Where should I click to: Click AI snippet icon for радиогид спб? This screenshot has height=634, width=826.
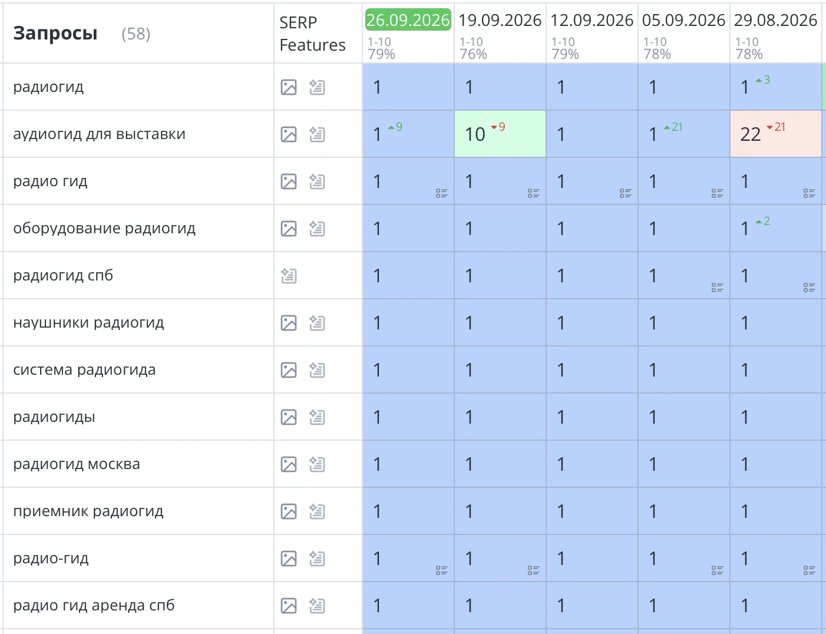(x=289, y=276)
